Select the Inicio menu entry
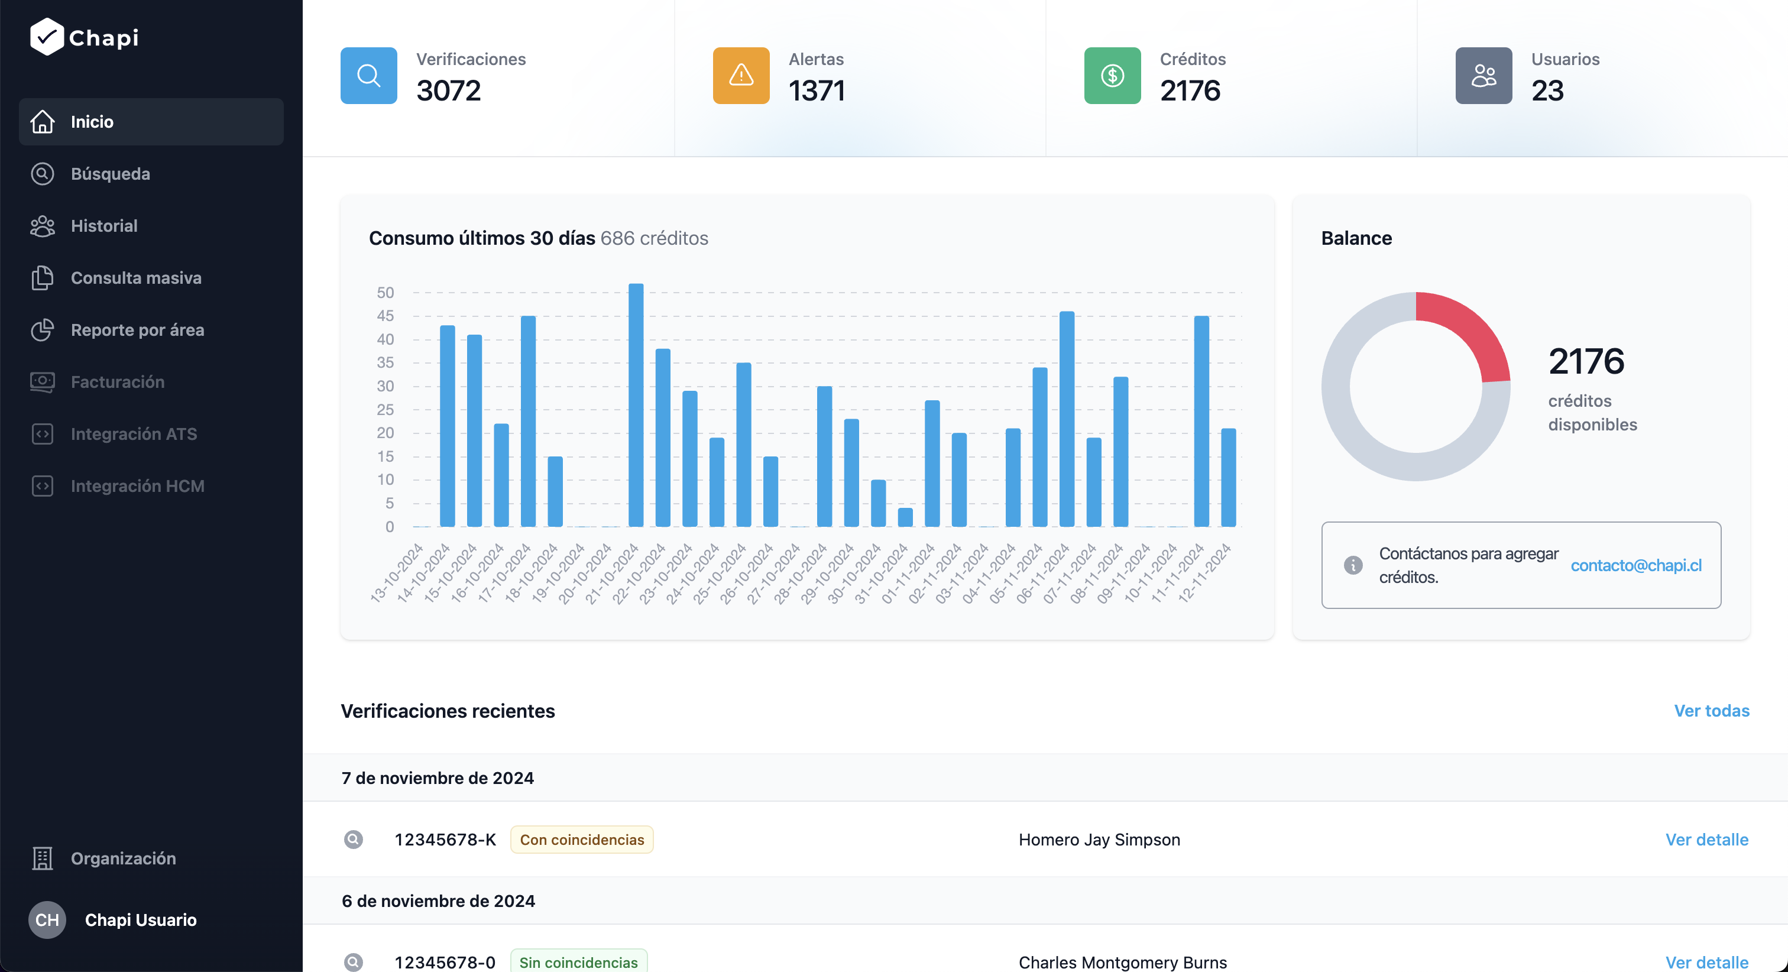 pos(91,122)
